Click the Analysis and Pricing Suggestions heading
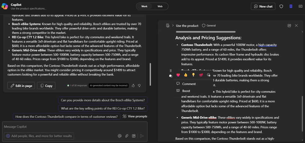 208,38
